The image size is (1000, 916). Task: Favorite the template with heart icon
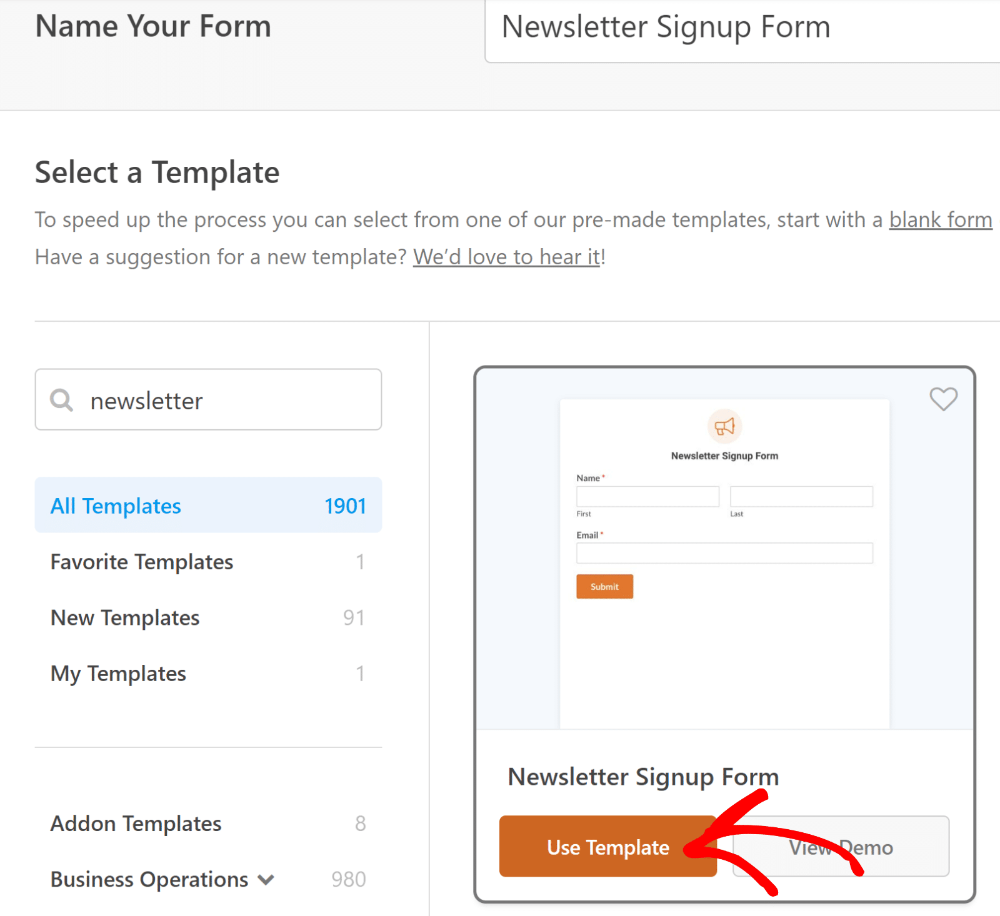pos(943,399)
